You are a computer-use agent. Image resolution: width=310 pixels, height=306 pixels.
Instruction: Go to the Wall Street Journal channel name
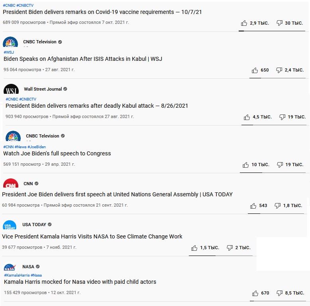(43, 89)
